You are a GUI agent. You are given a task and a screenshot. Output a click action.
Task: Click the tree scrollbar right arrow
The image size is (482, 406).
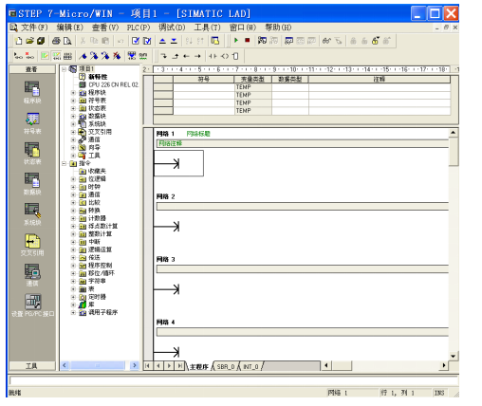(x=135, y=365)
